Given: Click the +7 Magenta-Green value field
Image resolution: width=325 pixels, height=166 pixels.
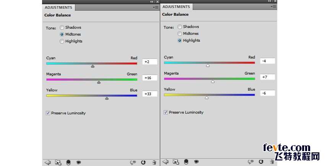Looking at the screenshot, I should (x=267, y=77).
